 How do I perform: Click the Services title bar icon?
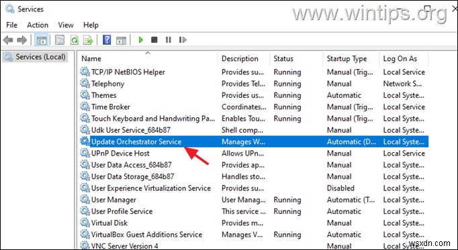click(x=9, y=9)
